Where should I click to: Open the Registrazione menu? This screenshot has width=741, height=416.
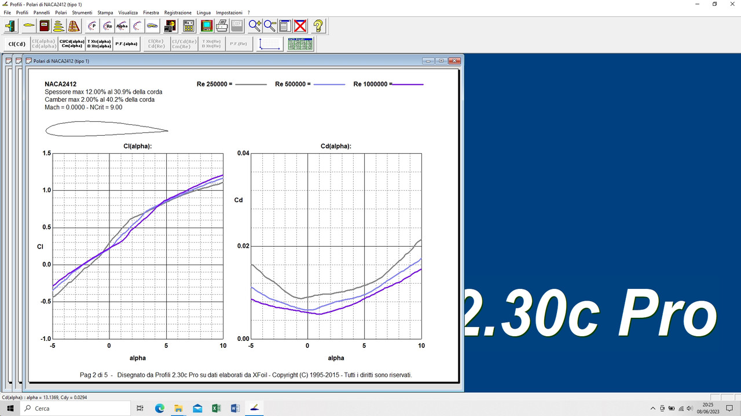pos(178,12)
